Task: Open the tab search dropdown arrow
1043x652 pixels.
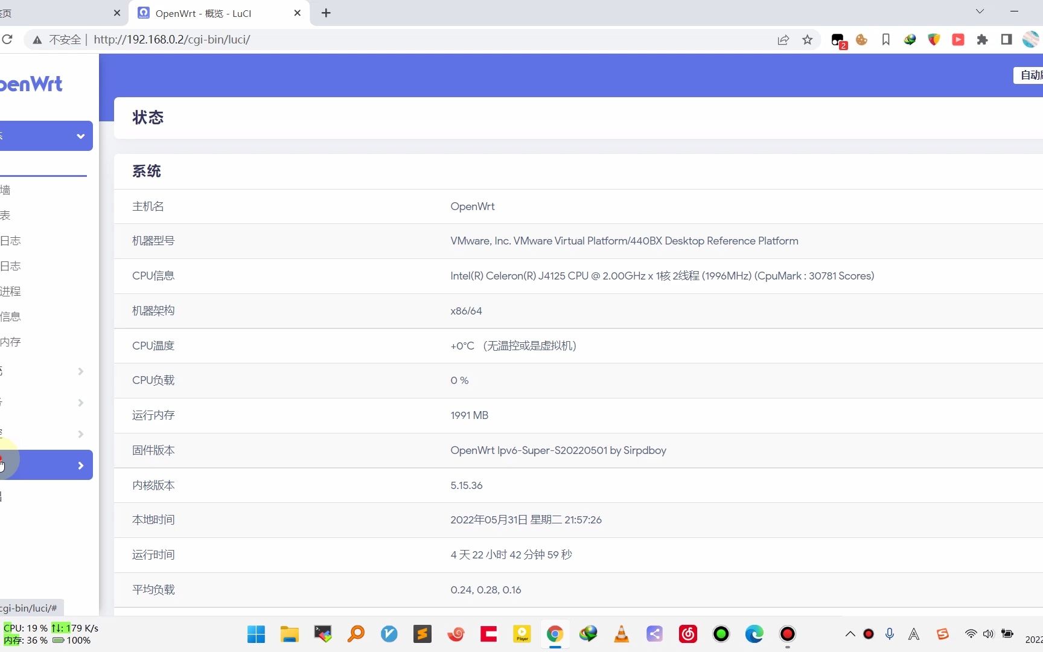Action: pos(980,11)
